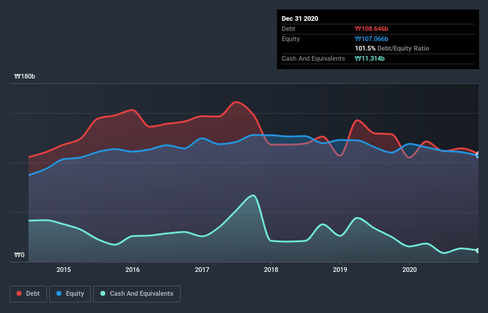Screen dimensions: 488x313
Task: Click the 2018 x-axis label
Action: point(271,270)
